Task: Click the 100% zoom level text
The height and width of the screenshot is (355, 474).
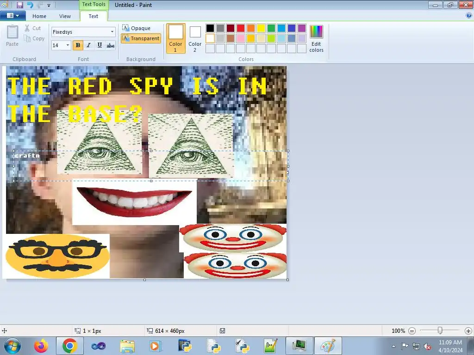Action: pos(398,331)
